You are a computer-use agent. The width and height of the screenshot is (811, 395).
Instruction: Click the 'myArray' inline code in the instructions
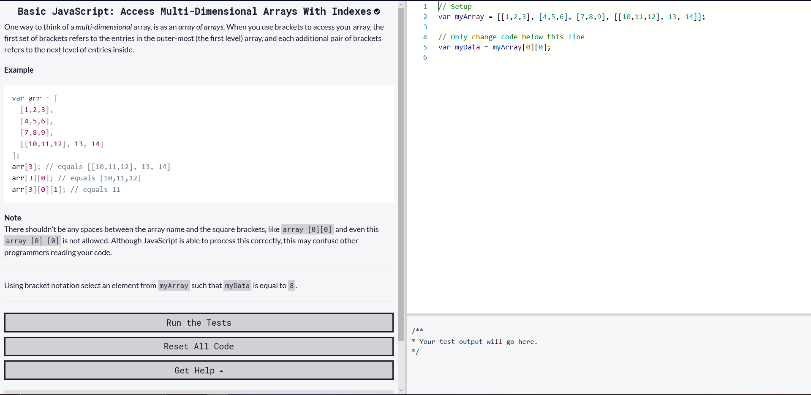174,286
